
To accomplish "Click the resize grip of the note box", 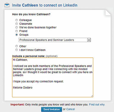I will coord(92,96).
